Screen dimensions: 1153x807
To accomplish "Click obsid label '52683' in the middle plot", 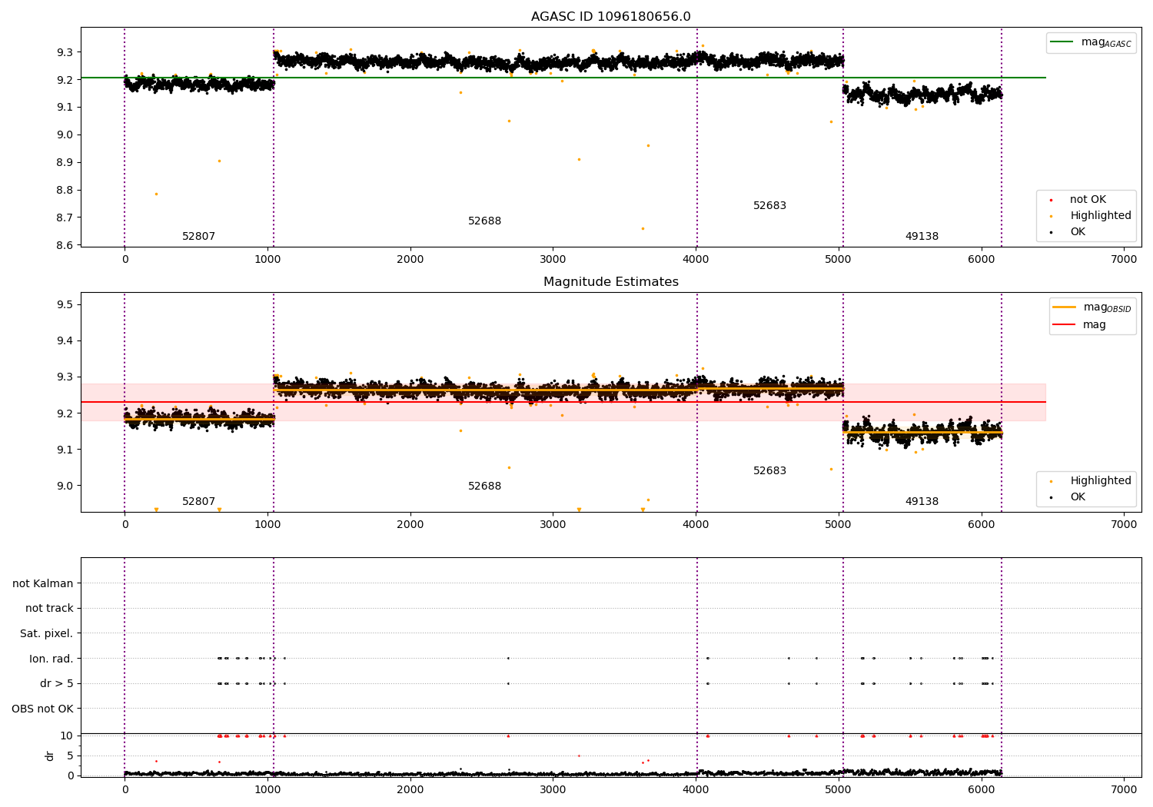I will (769, 471).
